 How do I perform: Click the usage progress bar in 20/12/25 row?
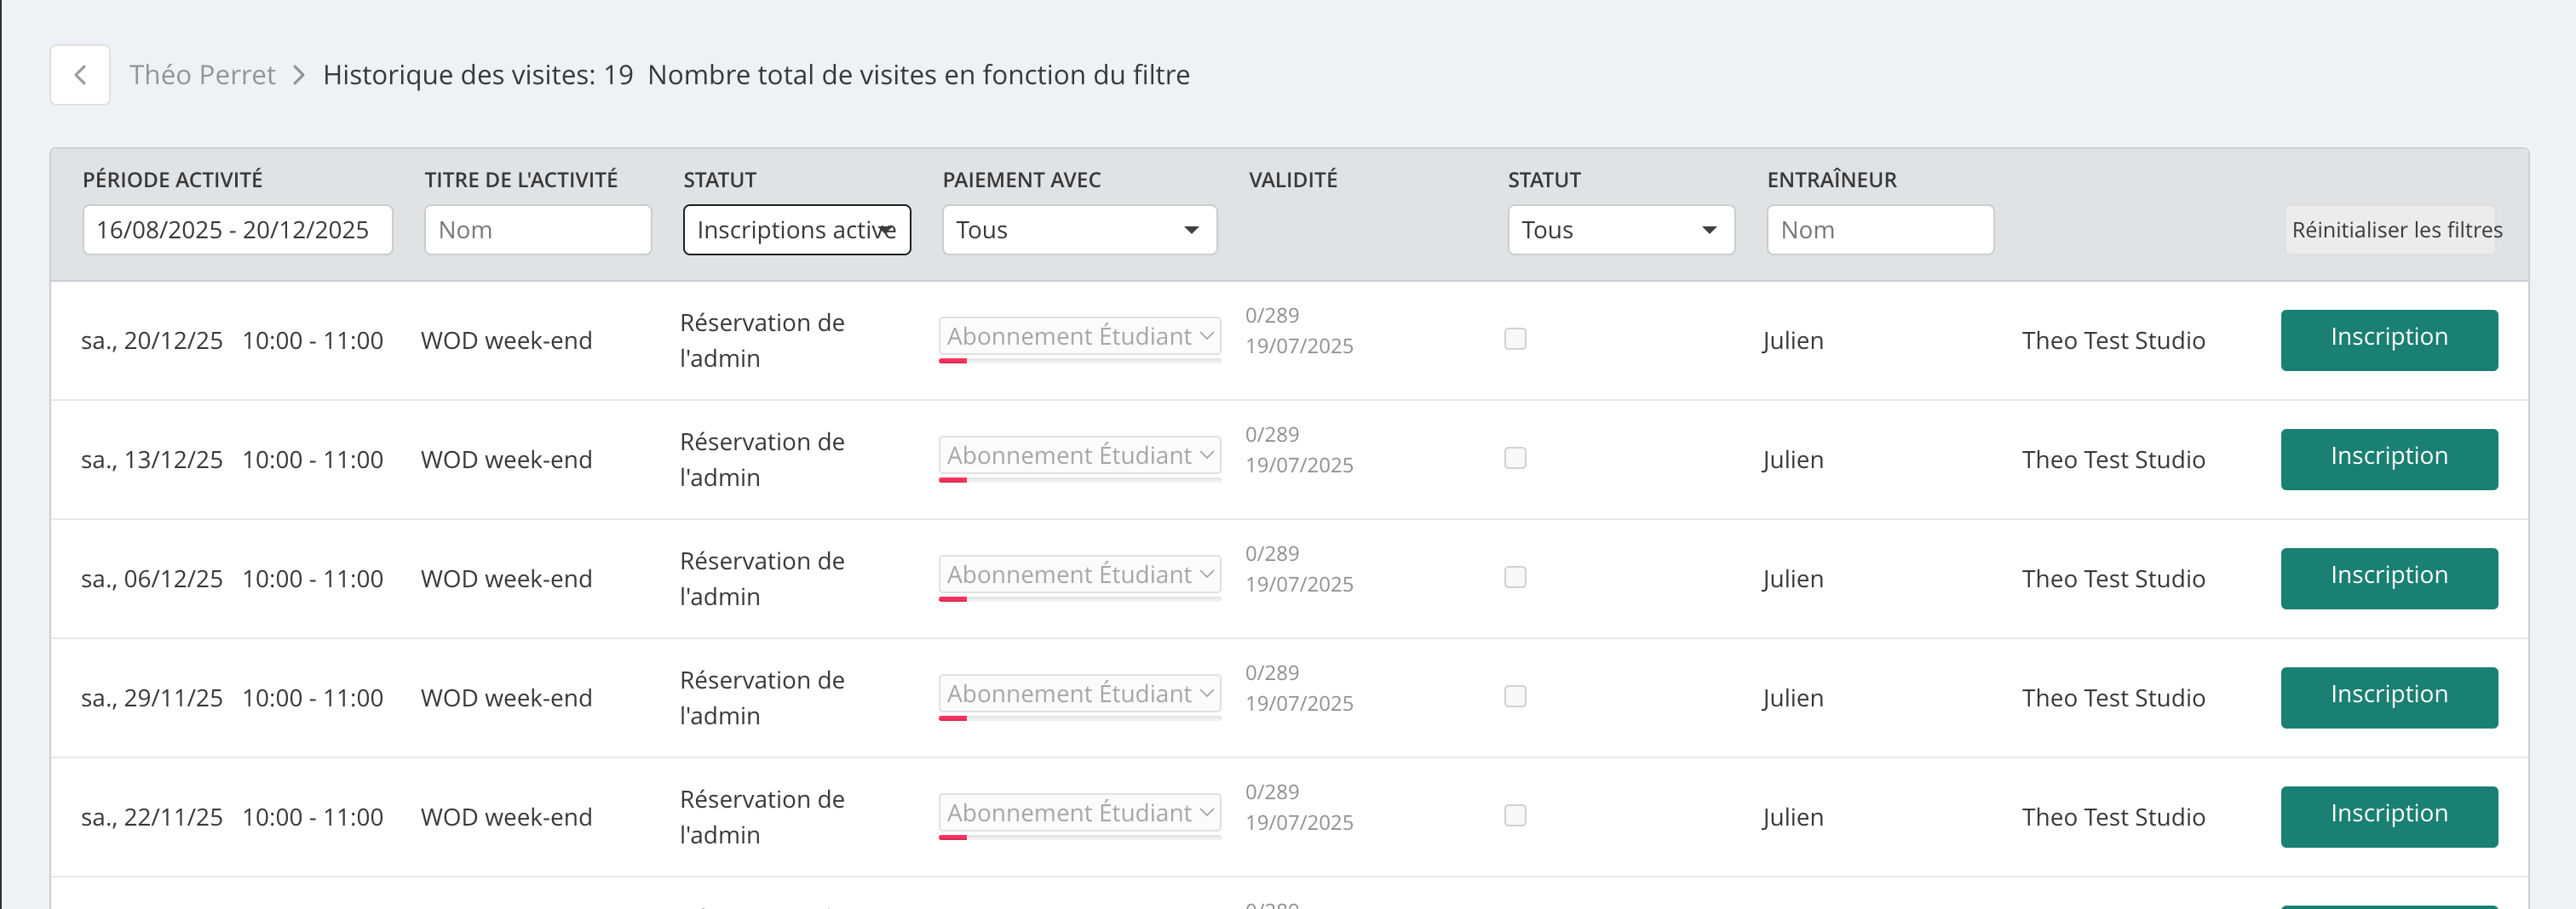click(x=1080, y=361)
